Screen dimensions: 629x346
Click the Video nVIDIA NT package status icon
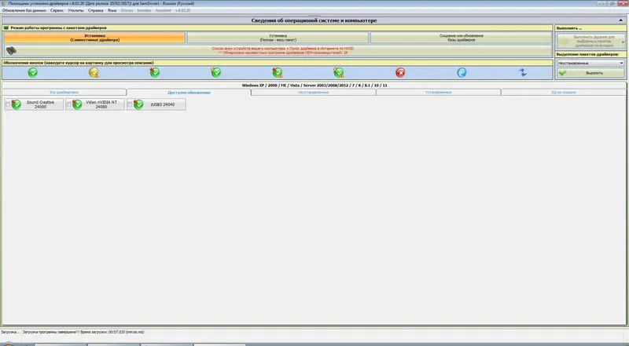tap(77, 104)
